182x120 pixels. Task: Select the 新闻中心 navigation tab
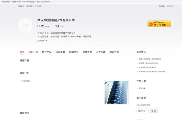(74, 52)
